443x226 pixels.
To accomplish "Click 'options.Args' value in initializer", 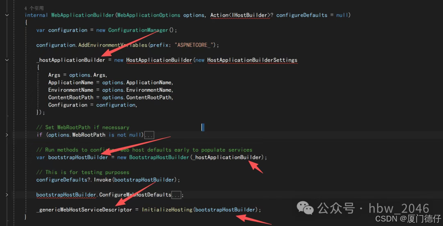I will click(x=88, y=75).
